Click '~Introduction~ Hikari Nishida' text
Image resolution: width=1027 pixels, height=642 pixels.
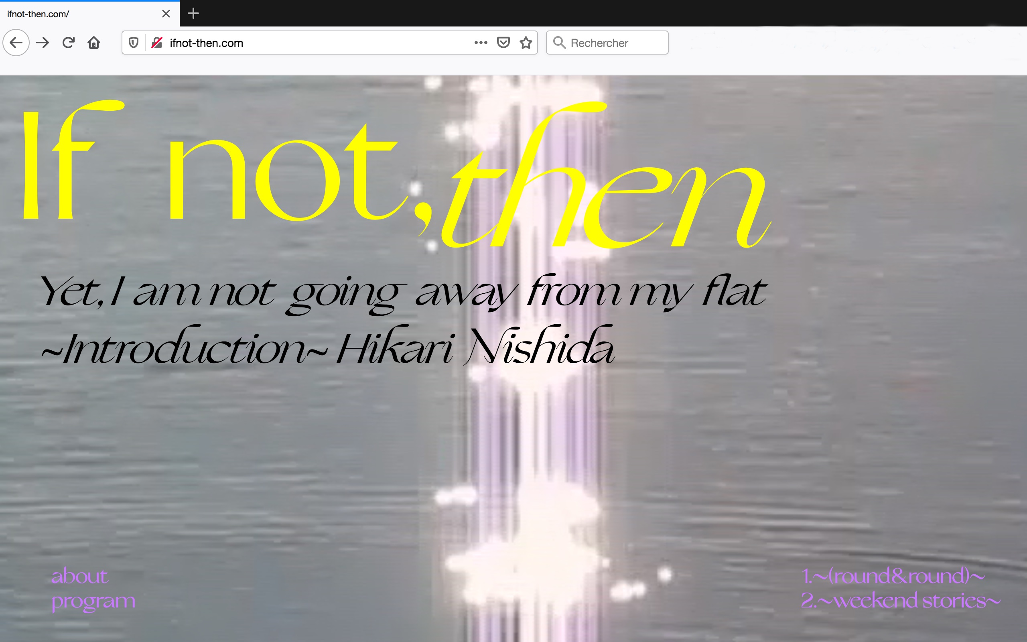coord(328,345)
